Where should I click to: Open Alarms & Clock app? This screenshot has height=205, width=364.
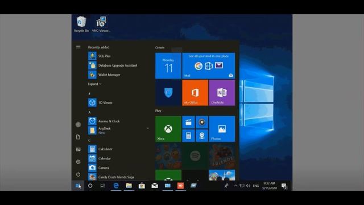pos(118,121)
